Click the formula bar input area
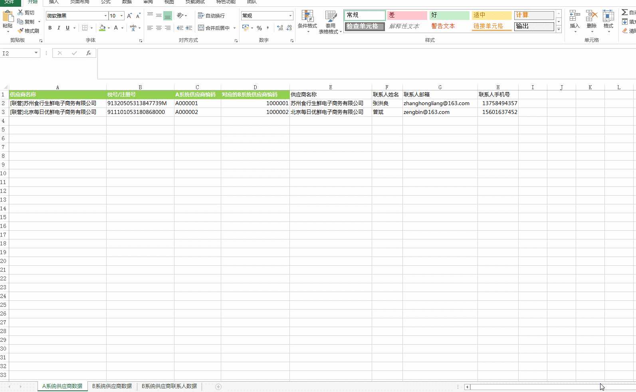Screen dimensions: 636x392 coord(367,64)
